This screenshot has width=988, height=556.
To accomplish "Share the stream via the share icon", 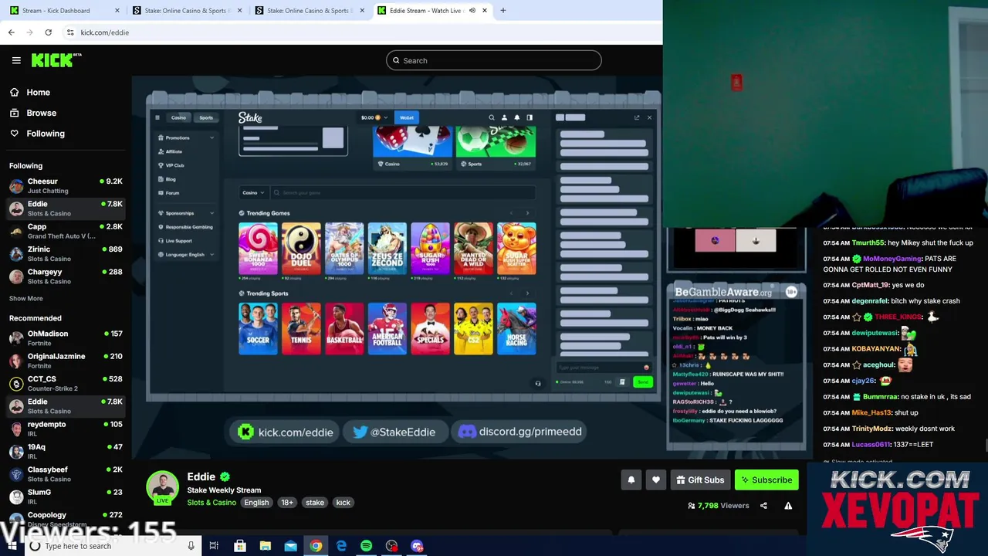I will [763, 506].
